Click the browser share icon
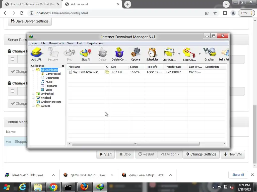Screen dimensions: 257x192 click(207, 13)
